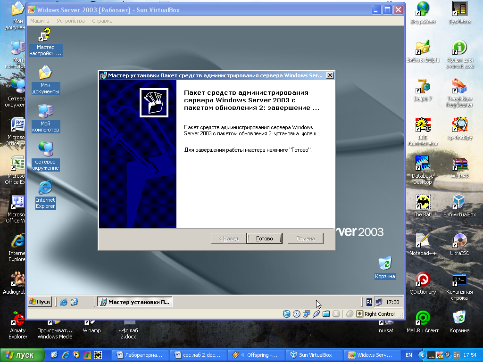Click the VirtualBox optical disc status icon
The image size is (483, 362).
pyautogui.click(x=296, y=314)
